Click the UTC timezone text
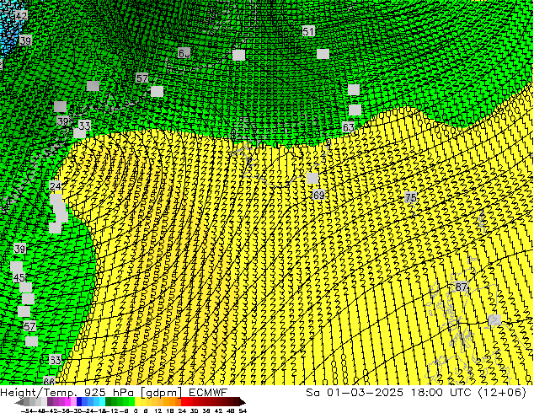This screenshot has height=413, width=534. click(x=461, y=393)
